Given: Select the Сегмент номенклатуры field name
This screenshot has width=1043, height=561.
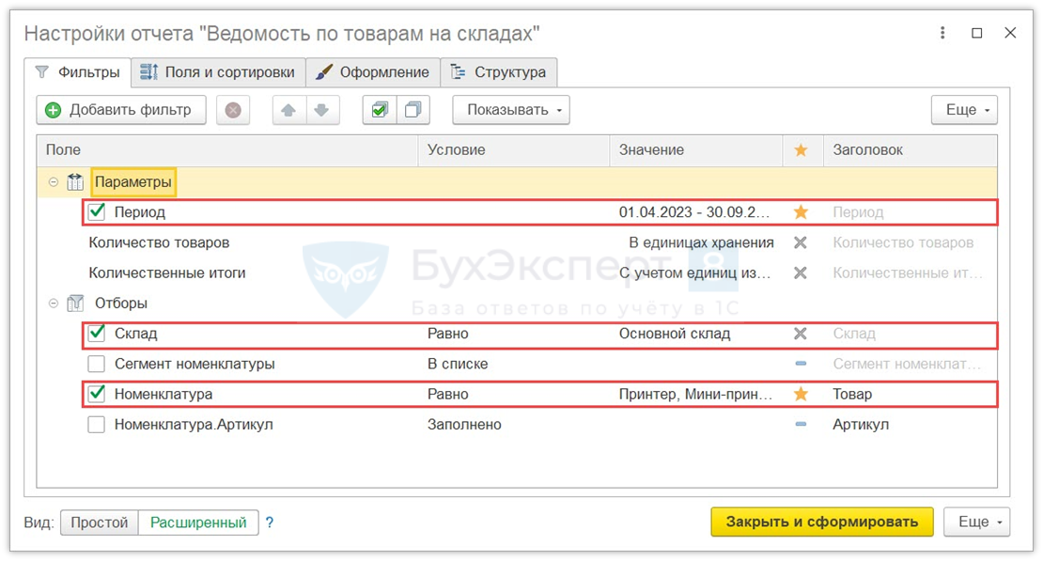Looking at the screenshot, I should tap(195, 364).
